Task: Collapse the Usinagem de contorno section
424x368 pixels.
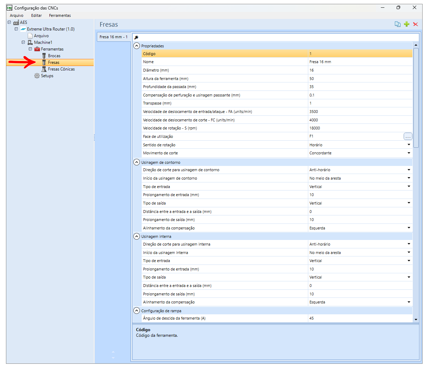Action: point(137,162)
